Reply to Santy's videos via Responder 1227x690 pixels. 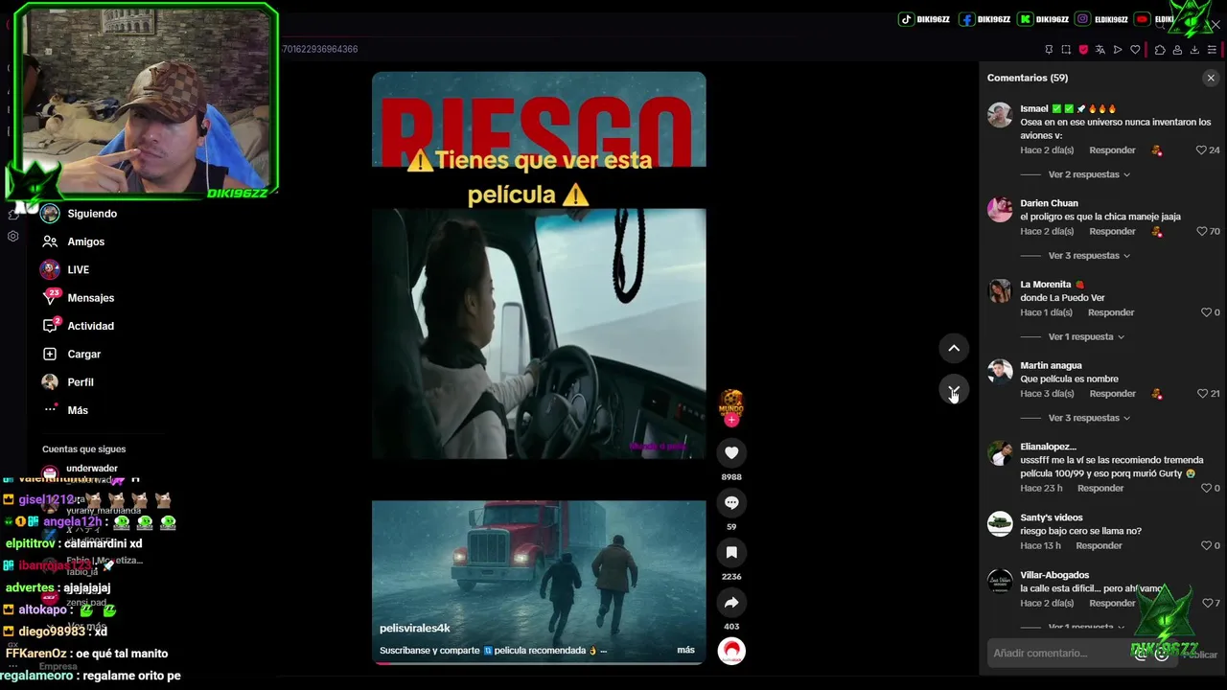coord(1099,545)
